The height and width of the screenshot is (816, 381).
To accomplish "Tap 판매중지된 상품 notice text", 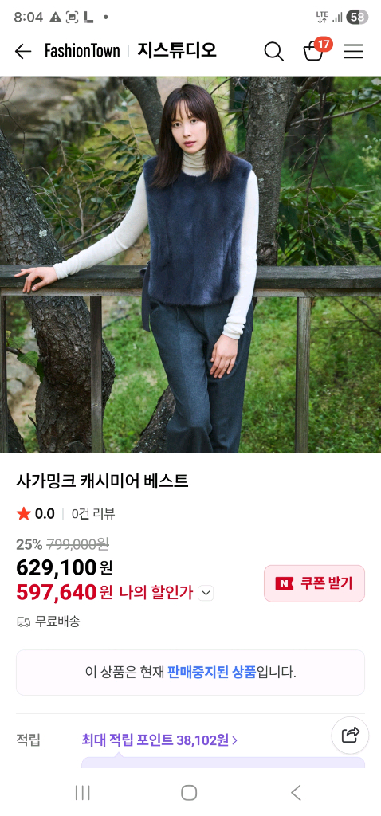I will click(x=212, y=672).
